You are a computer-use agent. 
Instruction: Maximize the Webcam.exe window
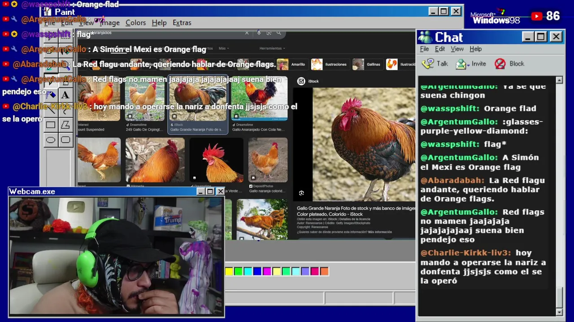[210, 191]
